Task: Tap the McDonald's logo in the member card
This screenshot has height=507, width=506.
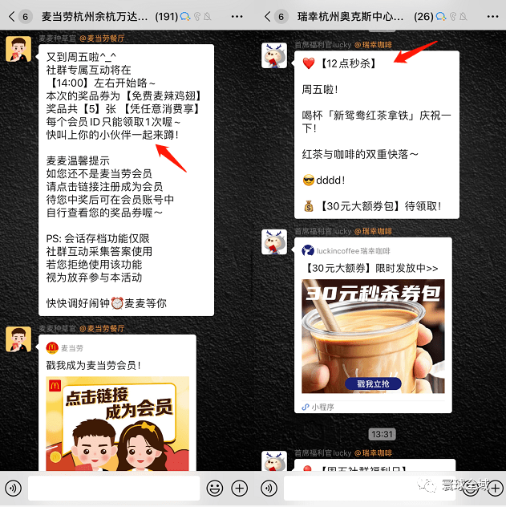Action: pyautogui.click(x=52, y=348)
